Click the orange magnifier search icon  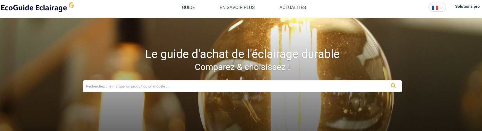pyautogui.click(x=393, y=86)
